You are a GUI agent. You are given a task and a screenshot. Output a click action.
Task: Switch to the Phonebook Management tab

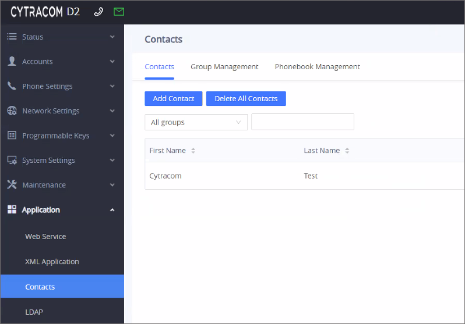coord(317,67)
